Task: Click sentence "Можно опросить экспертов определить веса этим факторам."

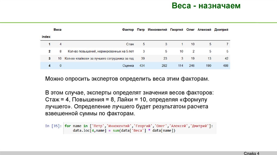Action: point(127,79)
